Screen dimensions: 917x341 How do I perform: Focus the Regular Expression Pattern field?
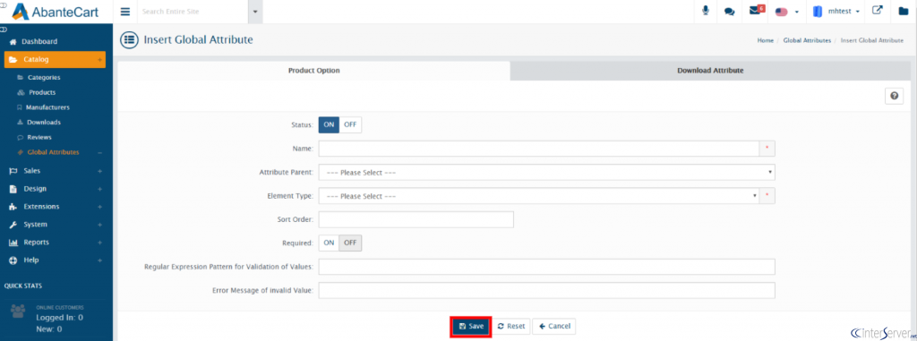click(x=547, y=267)
